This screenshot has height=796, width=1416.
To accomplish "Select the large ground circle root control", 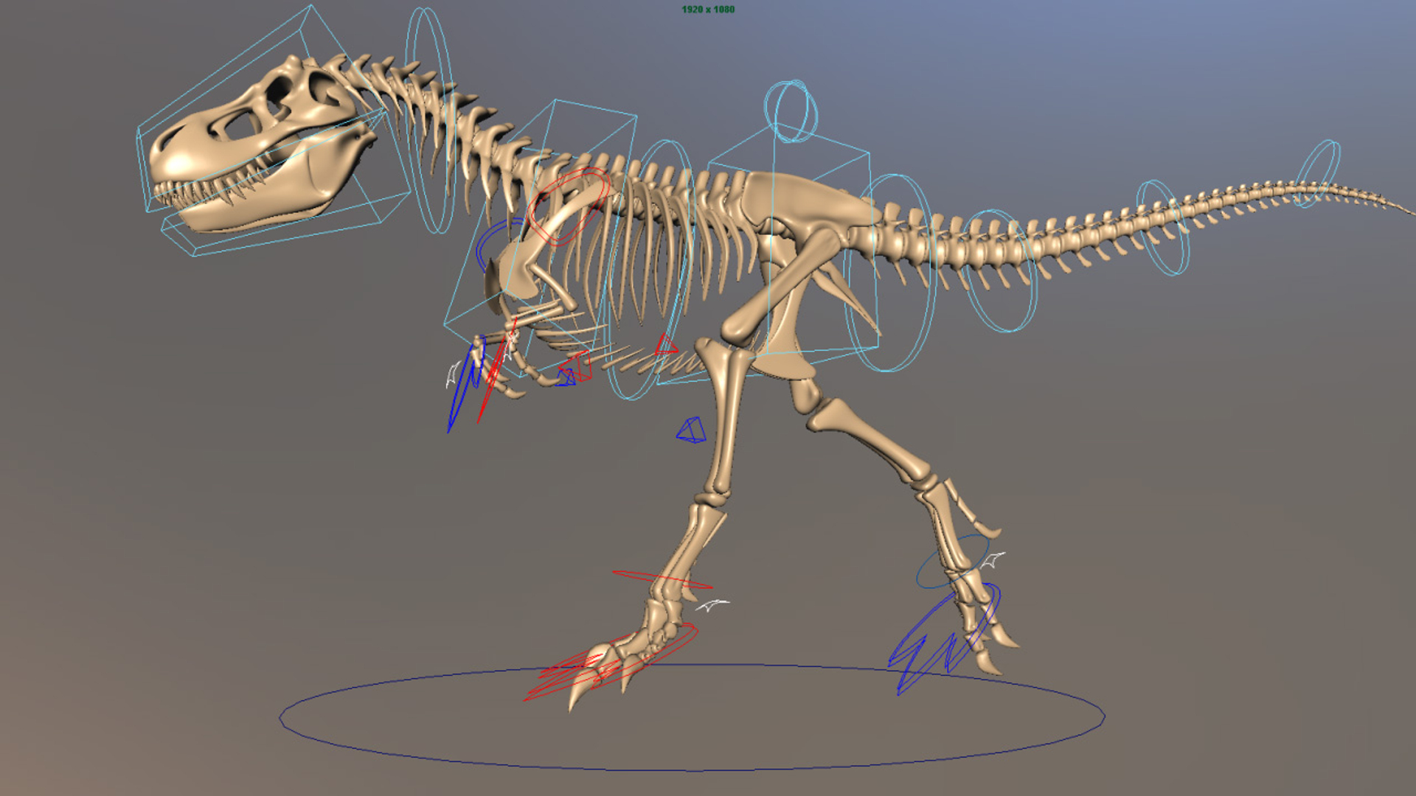I will (x=692, y=717).
